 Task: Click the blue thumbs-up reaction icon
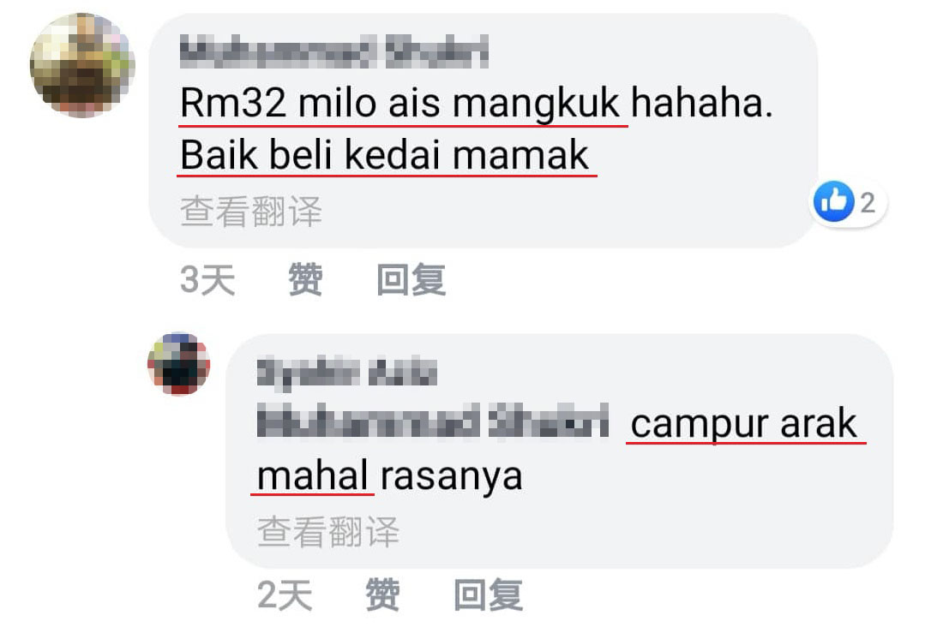[x=833, y=201]
